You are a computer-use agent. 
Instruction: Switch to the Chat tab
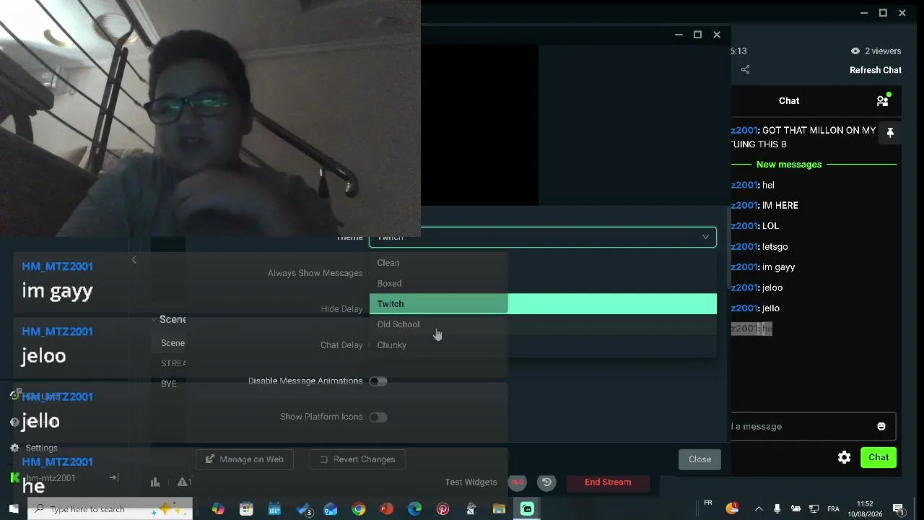pos(789,101)
